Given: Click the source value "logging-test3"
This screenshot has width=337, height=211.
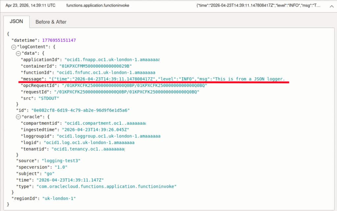Looking at the screenshot, I should [61, 161].
